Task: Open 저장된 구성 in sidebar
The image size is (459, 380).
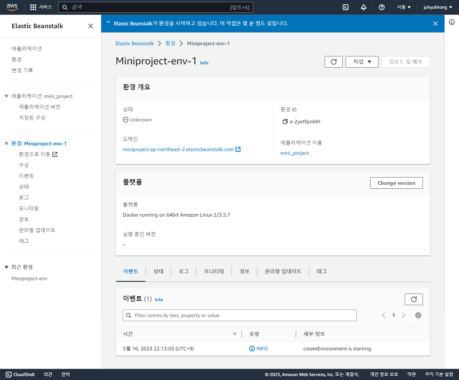Action: (32, 118)
